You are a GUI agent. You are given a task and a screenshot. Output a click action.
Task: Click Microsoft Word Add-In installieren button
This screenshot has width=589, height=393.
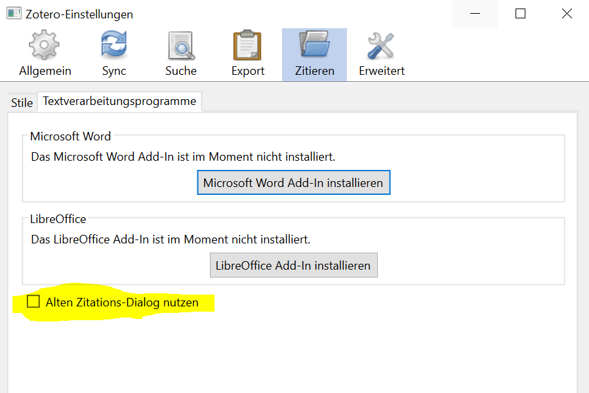293,182
